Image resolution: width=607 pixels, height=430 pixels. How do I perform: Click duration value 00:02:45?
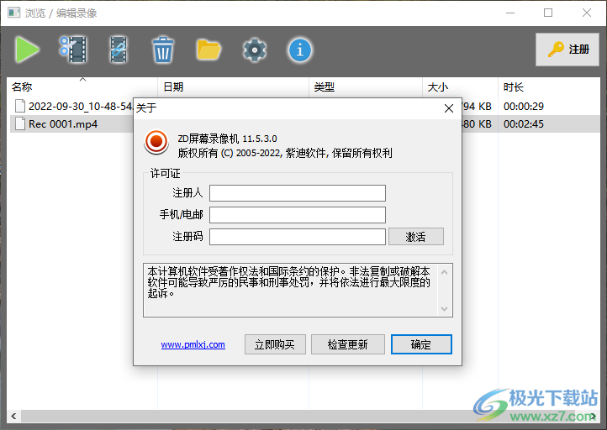tap(524, 124)
